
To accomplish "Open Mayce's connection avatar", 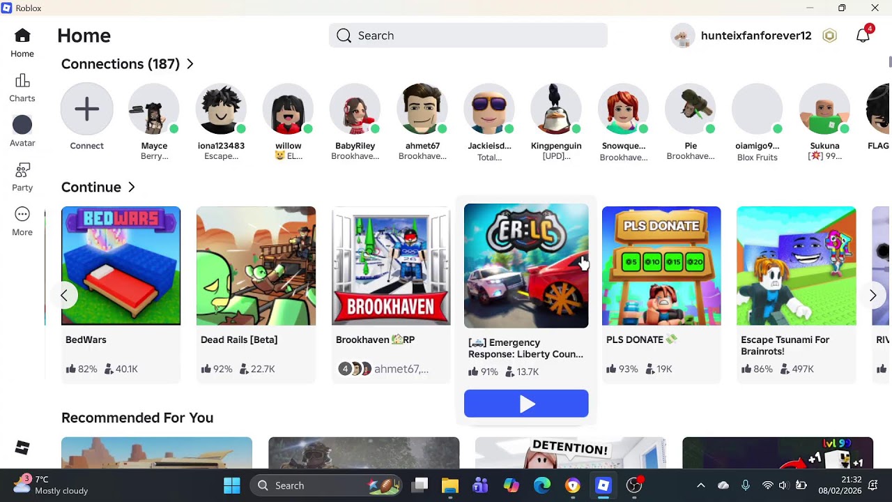I will coord(154,109).
